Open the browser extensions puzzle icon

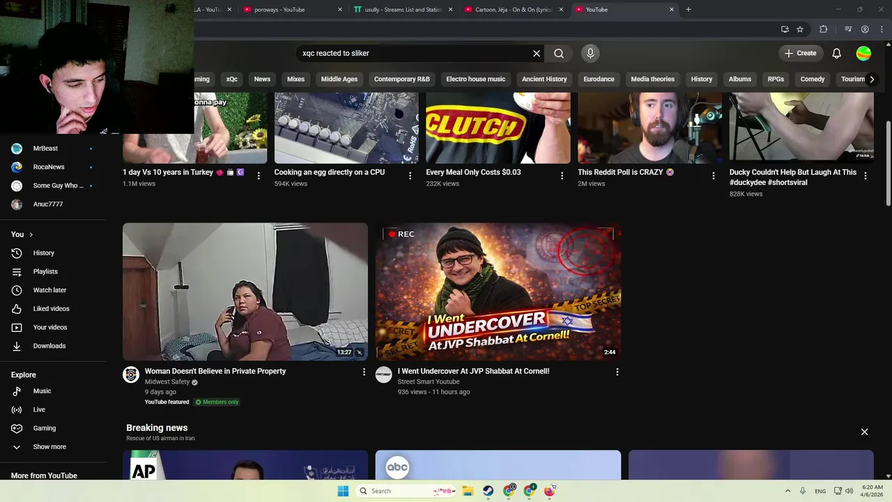(x=824, y=29)
